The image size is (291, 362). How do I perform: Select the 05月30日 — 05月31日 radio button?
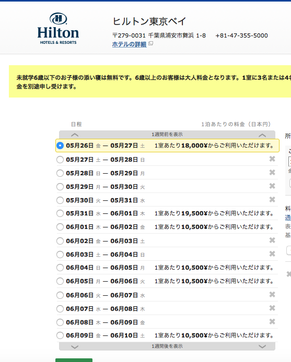(x=60, y=200)
